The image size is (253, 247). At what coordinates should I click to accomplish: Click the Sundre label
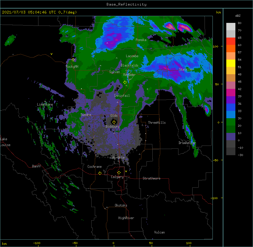86,115
